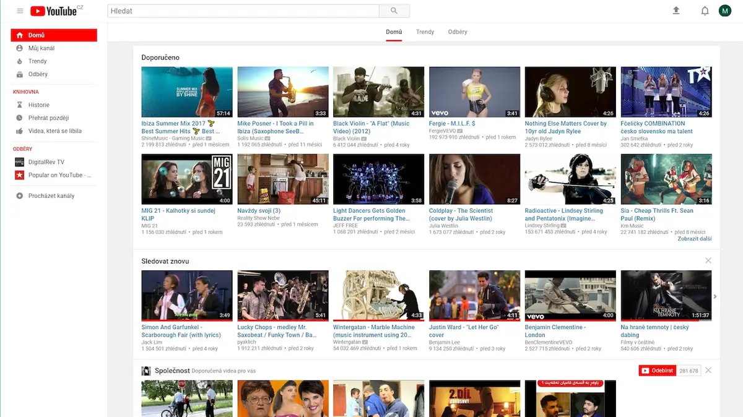The width and height of the screenshot is (743, 417).
Task: Play the Čeličky COMBINATION thumbnail
Action: click(x=666, y=92)
